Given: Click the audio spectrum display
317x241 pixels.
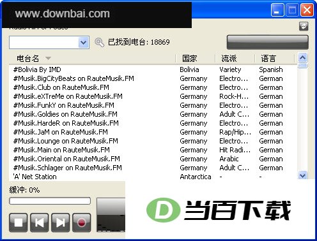Looking at the screenshot, I should tap(111, 215).
